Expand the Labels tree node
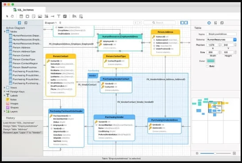242x163 pixels. tap(4, 95)
